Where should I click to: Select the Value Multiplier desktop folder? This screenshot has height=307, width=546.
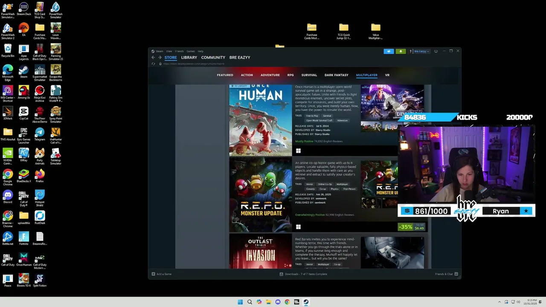[375, 32]
